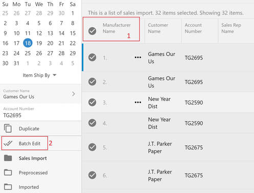The height and width of the screenshot is (193, 254).
Task: Click the Batch Edit label
Action: pyautogui.click(x=30, y=143)
